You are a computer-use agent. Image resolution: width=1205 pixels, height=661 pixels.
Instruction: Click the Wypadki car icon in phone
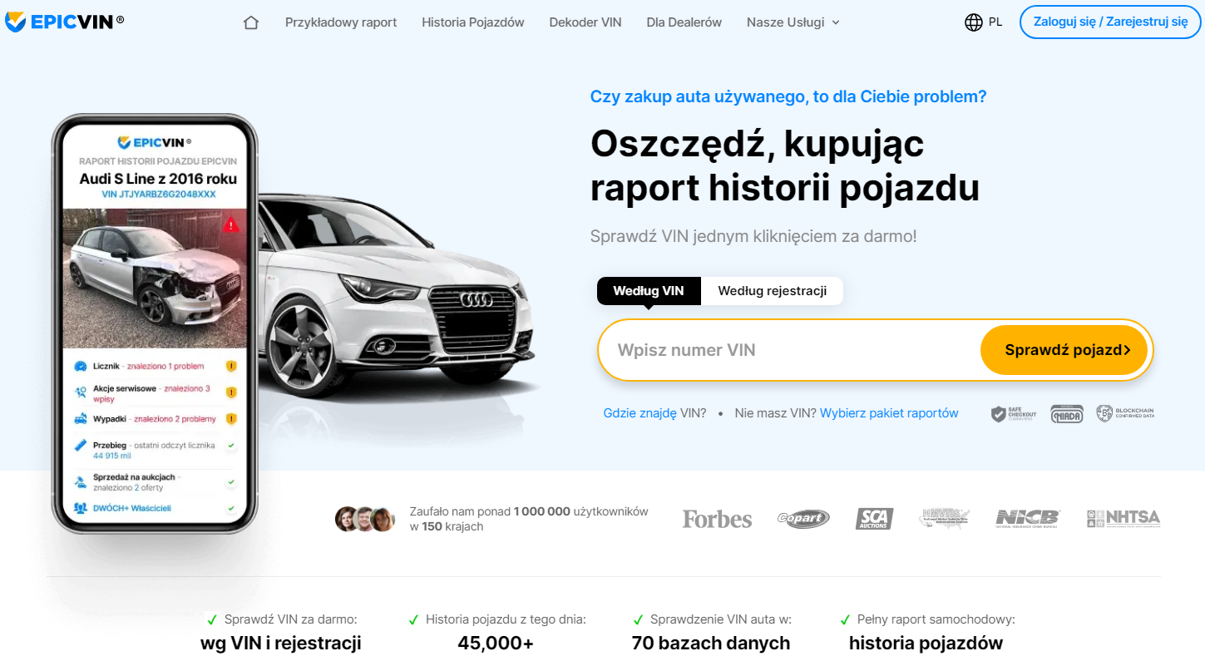pos(81,418)
